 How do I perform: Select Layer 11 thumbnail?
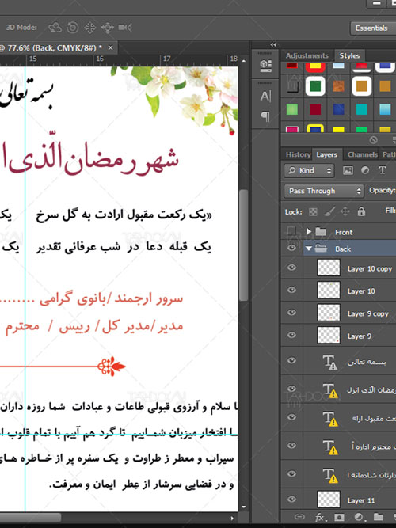(329, 500)
